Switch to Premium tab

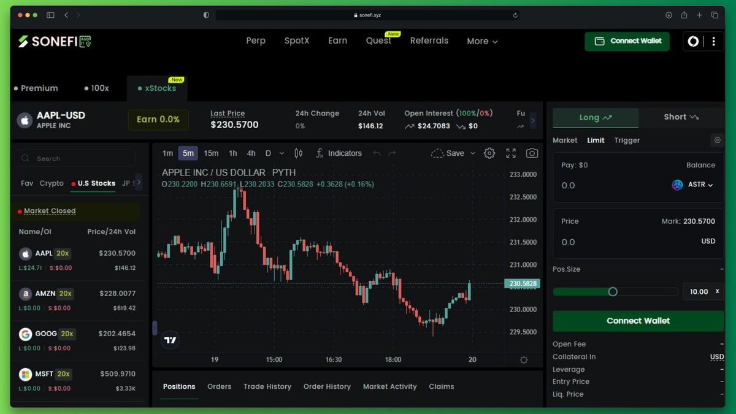click(x=36, y=88)
